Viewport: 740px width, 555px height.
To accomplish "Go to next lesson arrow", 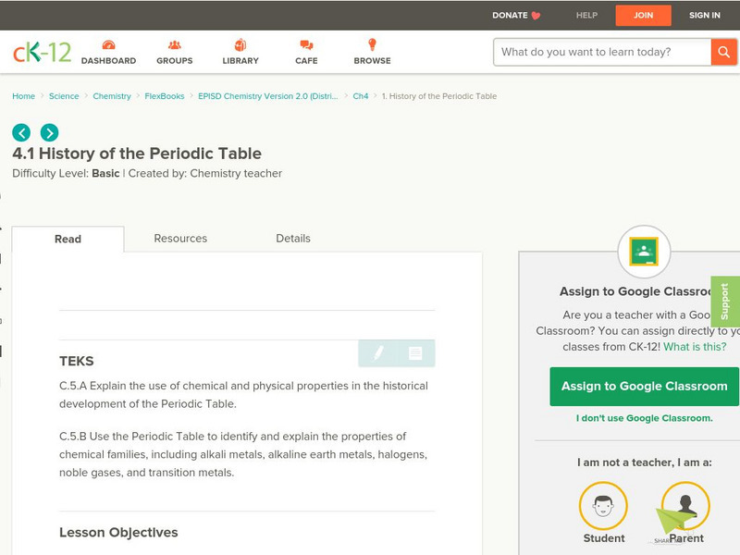I will (x=49, y=132).
